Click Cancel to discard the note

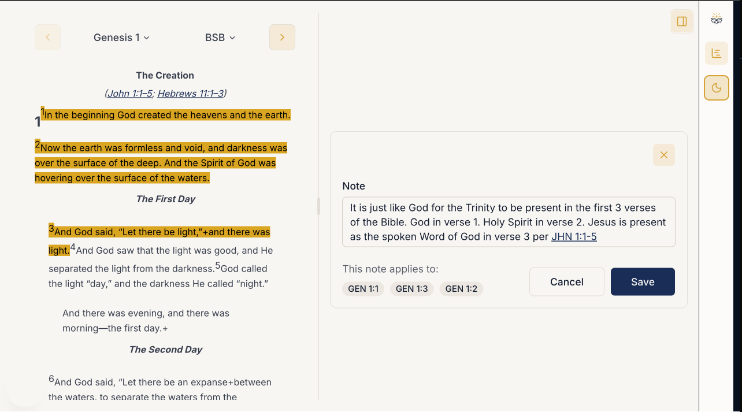567,282
